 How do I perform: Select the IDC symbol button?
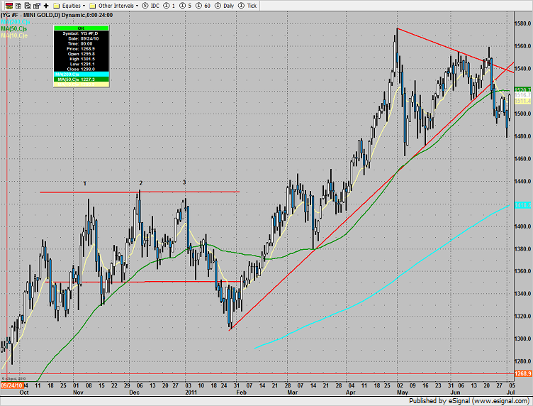pyautogui.click(x=150, y=6)
